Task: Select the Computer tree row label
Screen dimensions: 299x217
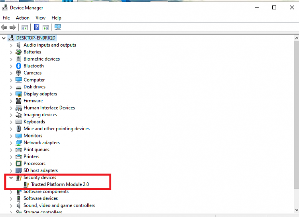Action: [x=34, y=80]
